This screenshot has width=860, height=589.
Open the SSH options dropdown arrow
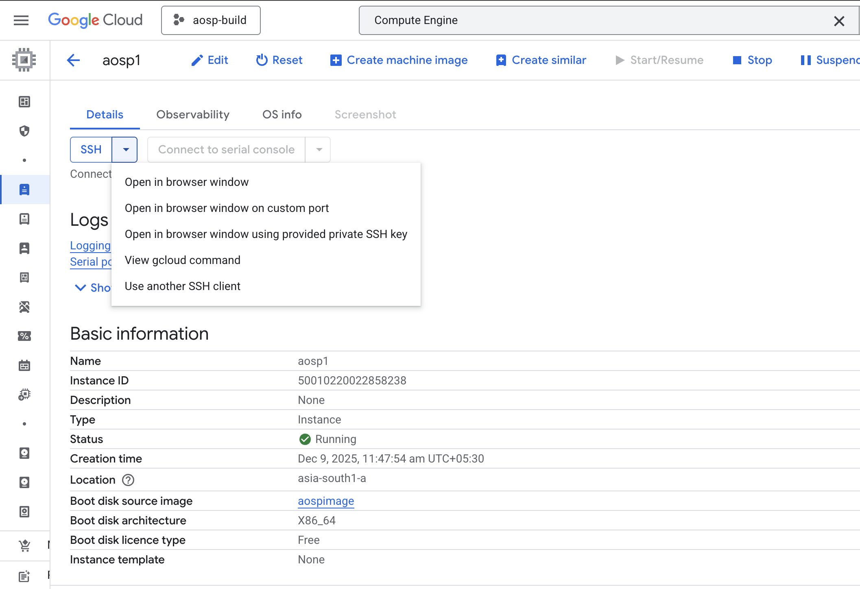point(125,149)
